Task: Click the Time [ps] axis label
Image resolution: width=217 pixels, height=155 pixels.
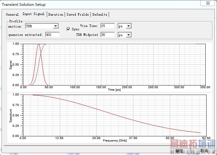Action: coord(114,90)
